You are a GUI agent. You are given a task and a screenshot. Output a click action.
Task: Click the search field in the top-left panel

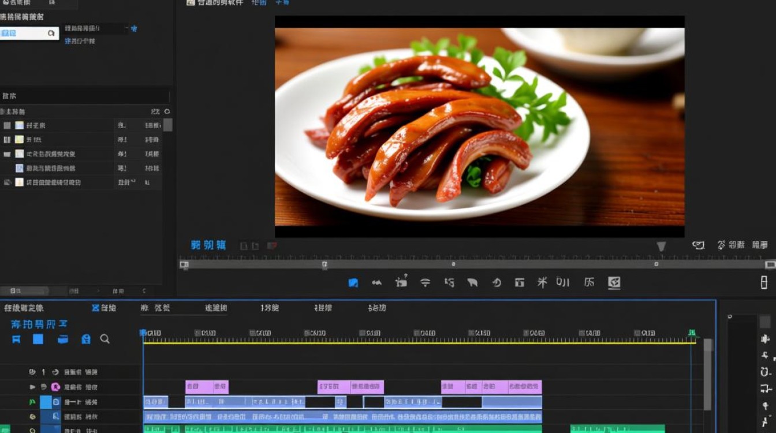coord(29,33)
